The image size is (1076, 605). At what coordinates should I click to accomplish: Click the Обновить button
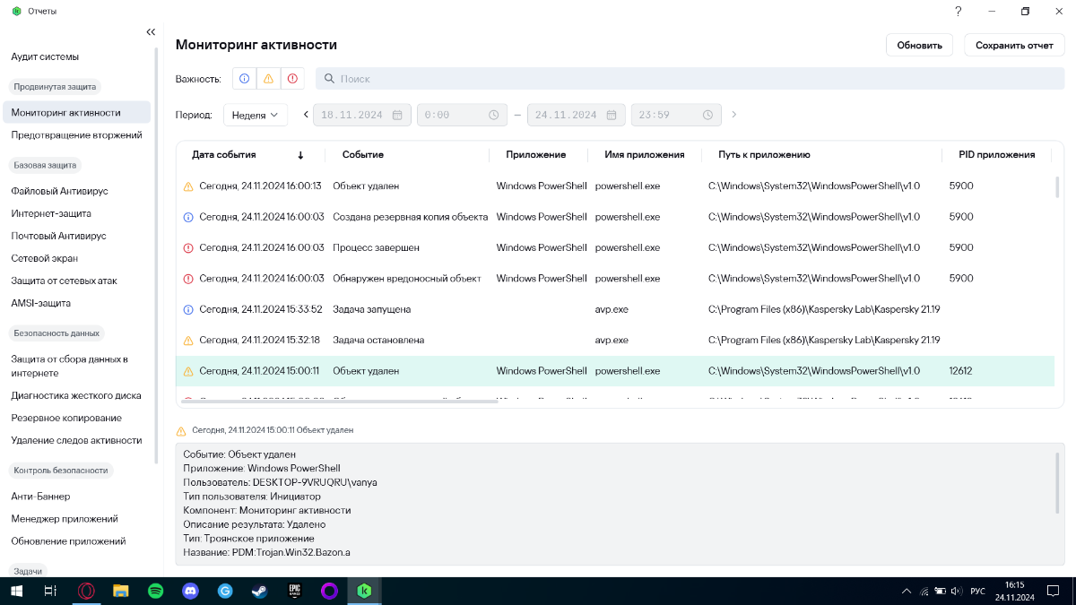pyautogui.click(x=919, y=45)
